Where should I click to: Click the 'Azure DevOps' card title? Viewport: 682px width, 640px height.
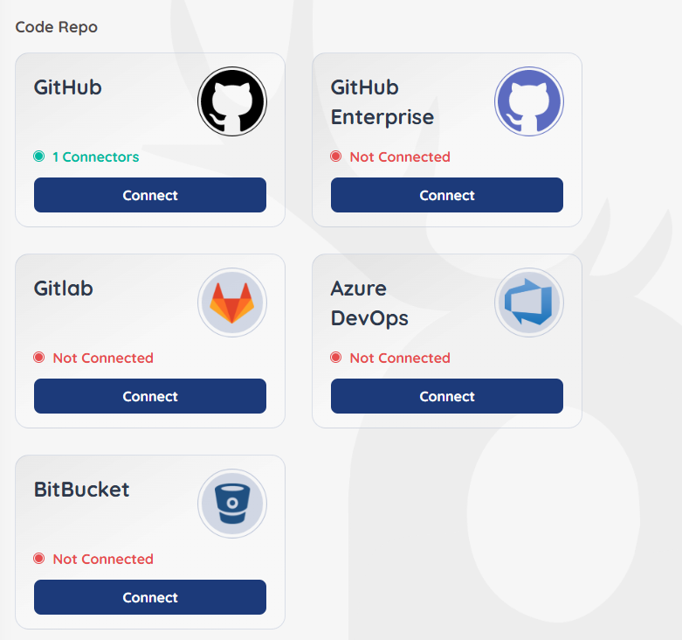click(x=369, y=303)
